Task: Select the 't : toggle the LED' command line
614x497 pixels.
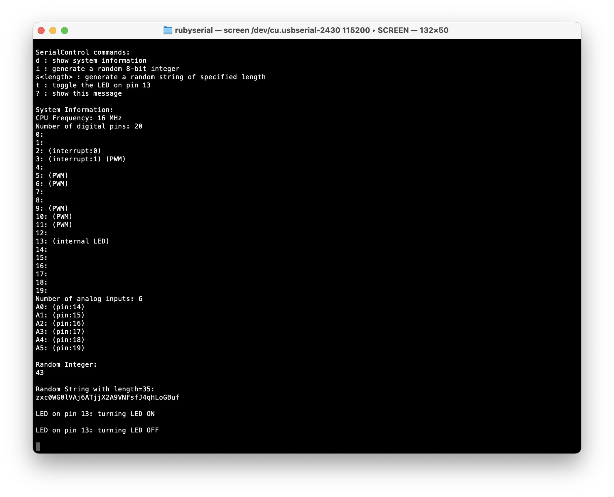Action: [x=93, y=85]
